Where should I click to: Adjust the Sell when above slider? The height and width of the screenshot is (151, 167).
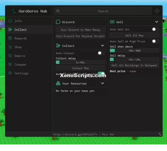click(x=134, y=51)
